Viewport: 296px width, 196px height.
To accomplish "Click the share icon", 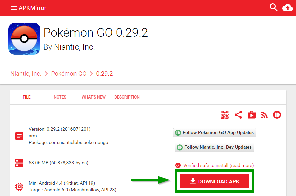I will tap(238, 115).
